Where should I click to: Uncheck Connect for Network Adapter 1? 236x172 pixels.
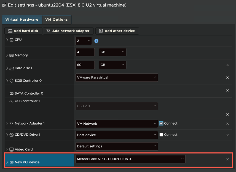161,124
